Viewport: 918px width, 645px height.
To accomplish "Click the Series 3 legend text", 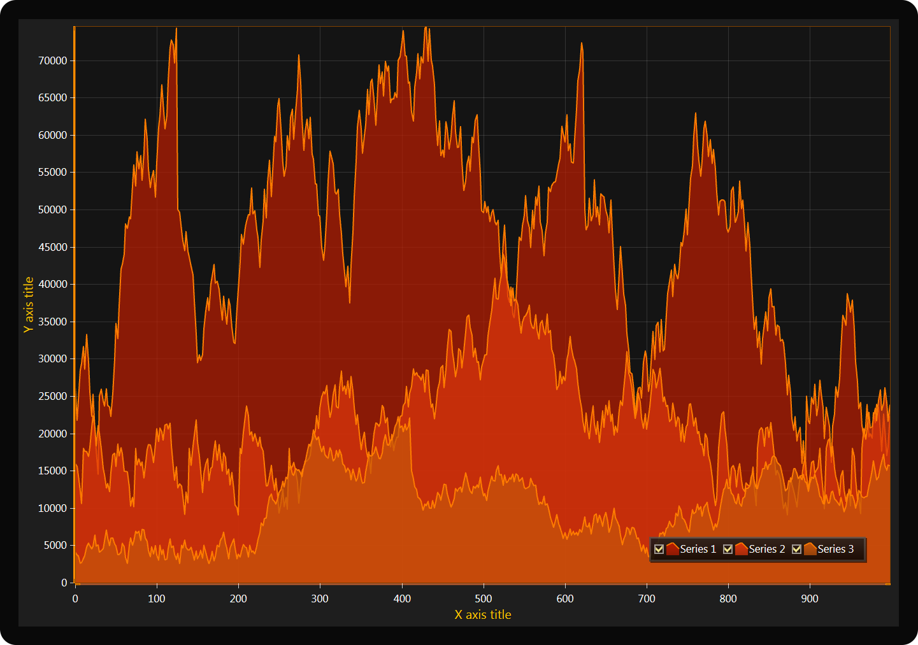I will (x=835, y=549).
